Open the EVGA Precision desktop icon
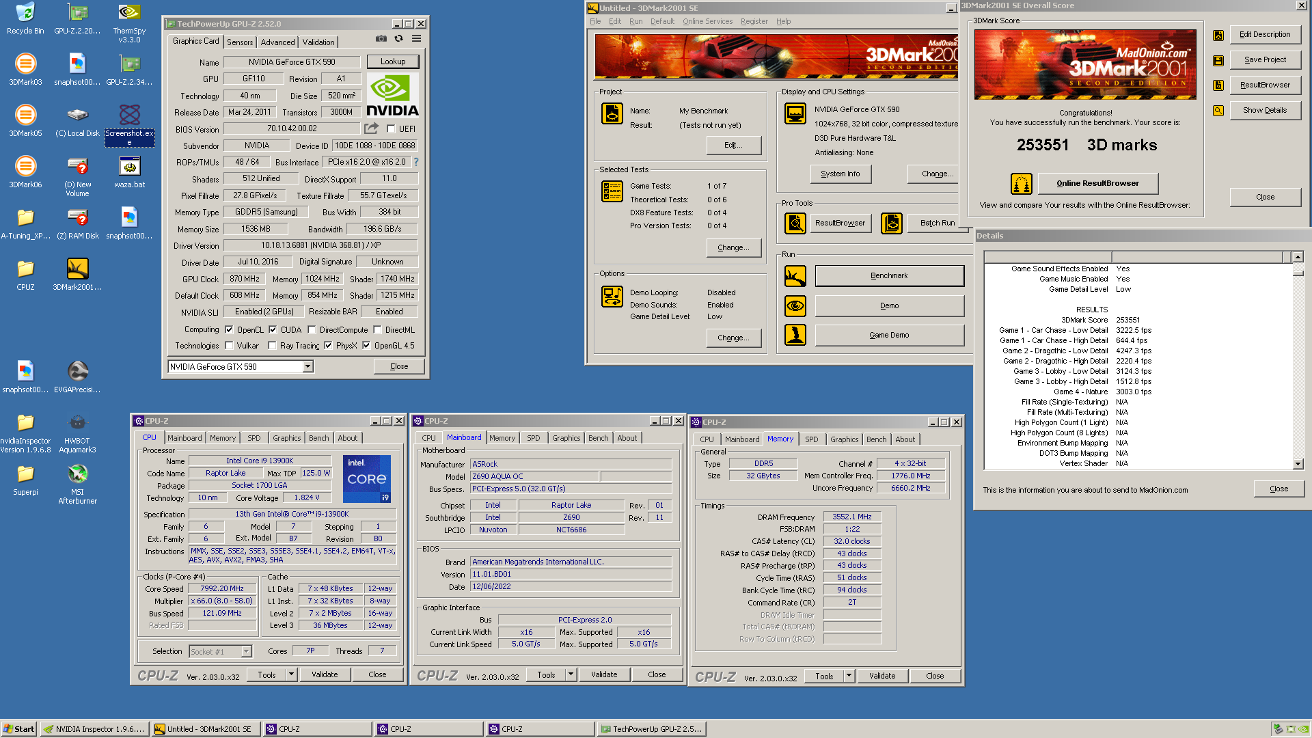The image size is (1312, 738). click(77, 377)
